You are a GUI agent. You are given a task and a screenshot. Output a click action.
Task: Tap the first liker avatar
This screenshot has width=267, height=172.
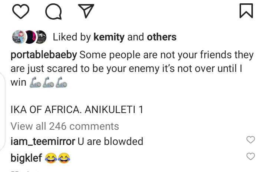click(18, 37)
